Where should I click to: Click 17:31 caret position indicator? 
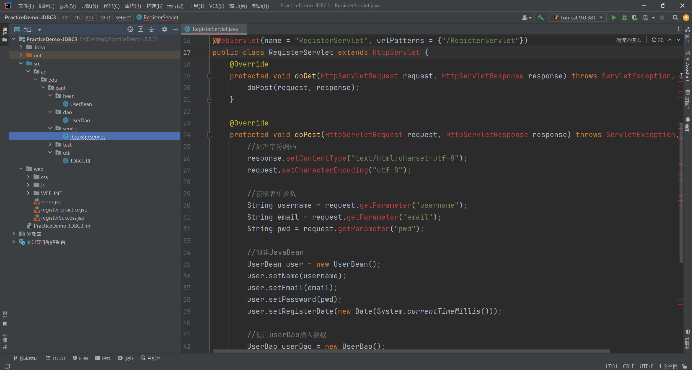tap(611, 366)
